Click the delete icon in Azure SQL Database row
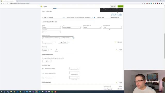The image size is (165, 93). (x=94, y=18)
